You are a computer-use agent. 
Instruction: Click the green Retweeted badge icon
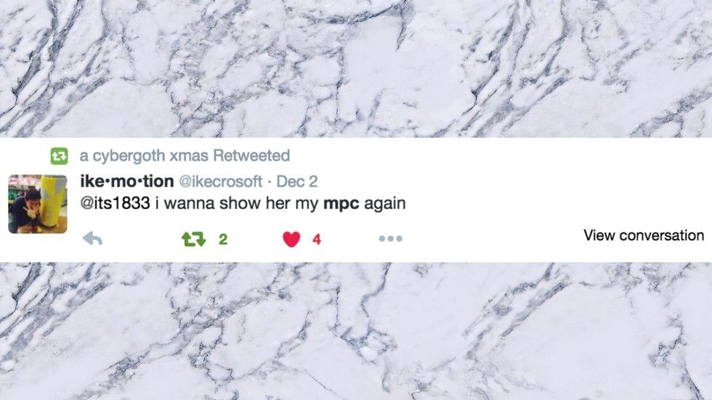(59, 156)
